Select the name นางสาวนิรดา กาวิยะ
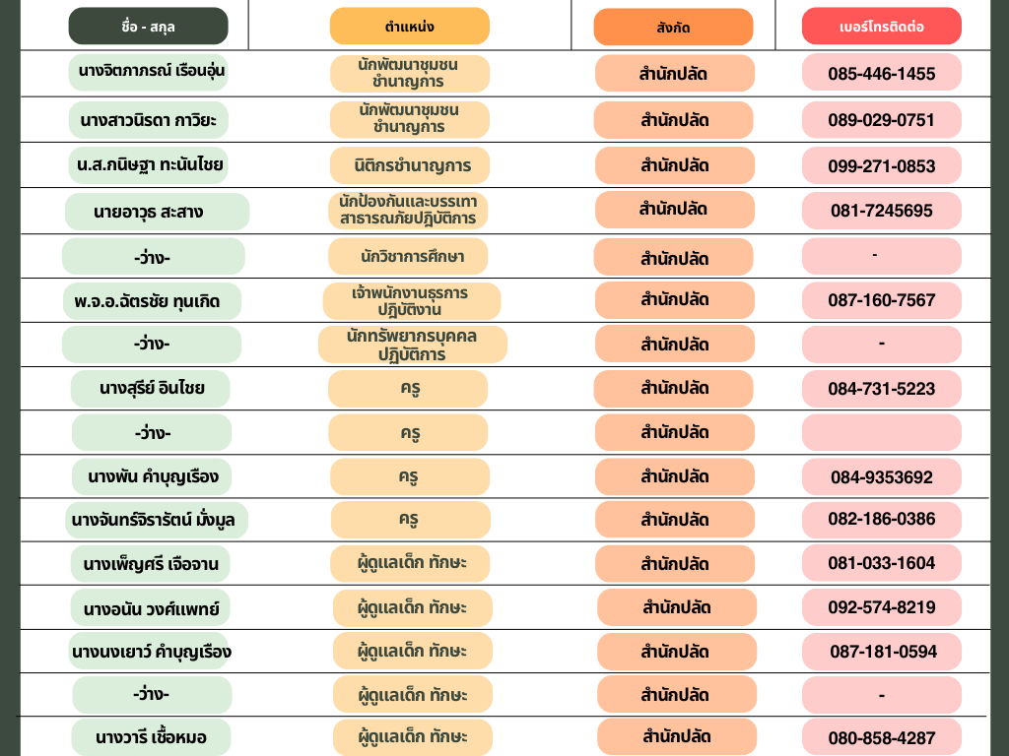Viewport: 1009px width, 756px height. pyautogui.click(x=148, y=120)
